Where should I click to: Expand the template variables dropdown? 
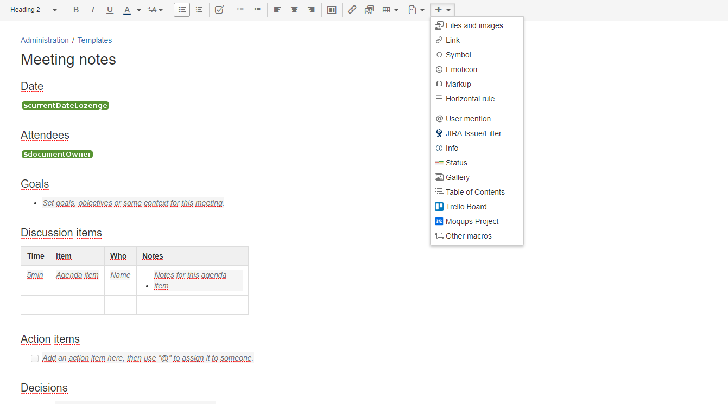(x=416, y=10)
